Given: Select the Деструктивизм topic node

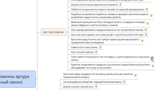Looking at the screenshot, I should [x=53, y=32].
